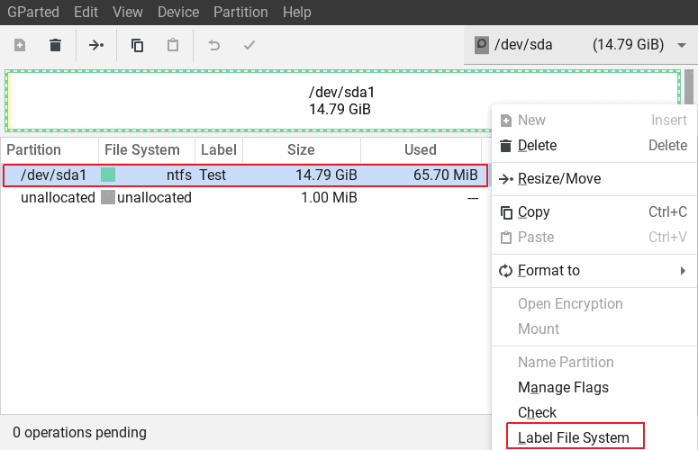This screenshot has height=450, width=698.
Task: Click the vertical scrollbar beside the disk graphic
Action: coord(689,86)
